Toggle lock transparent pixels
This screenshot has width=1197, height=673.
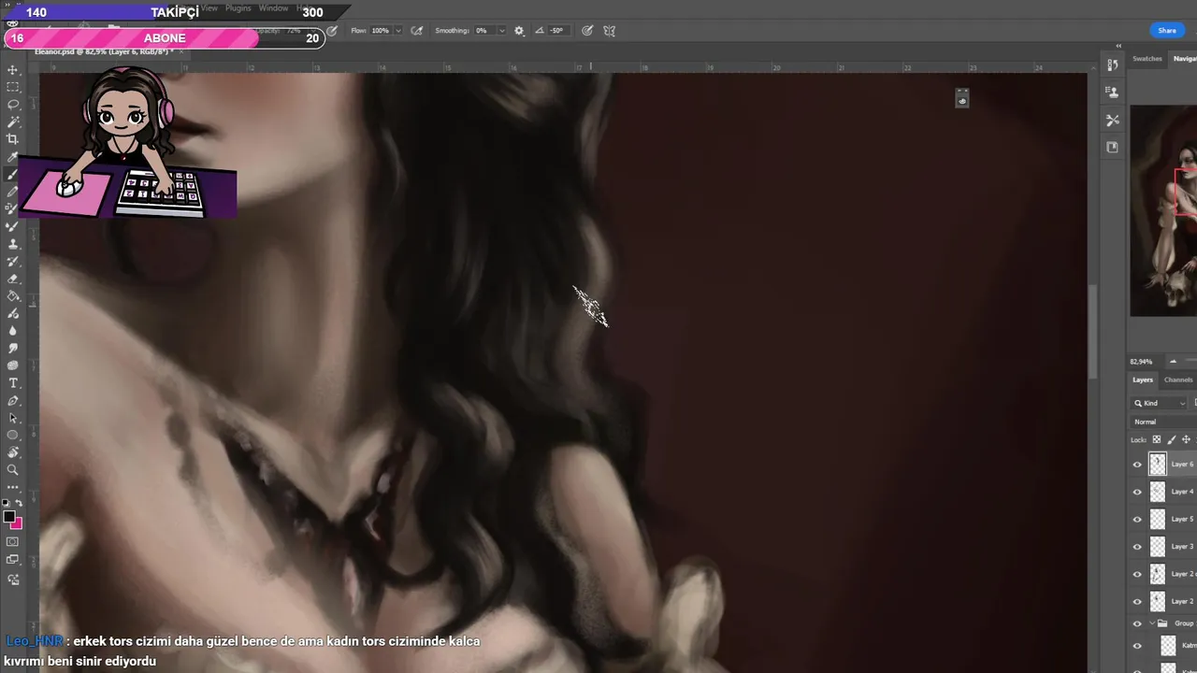click(x=1157, y=439)
